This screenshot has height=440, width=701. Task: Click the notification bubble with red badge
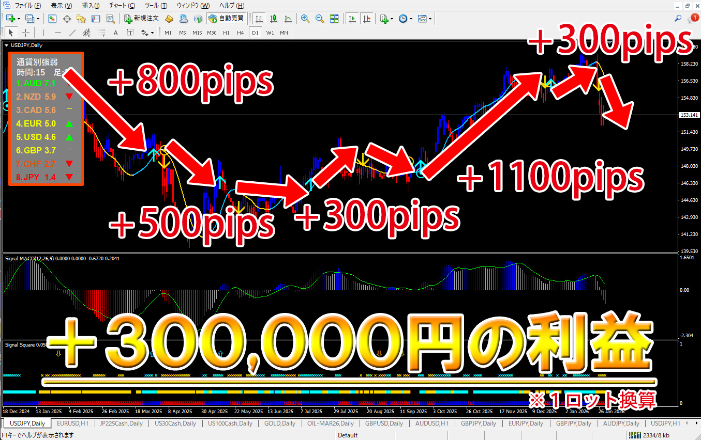click(x=692, y=19)
